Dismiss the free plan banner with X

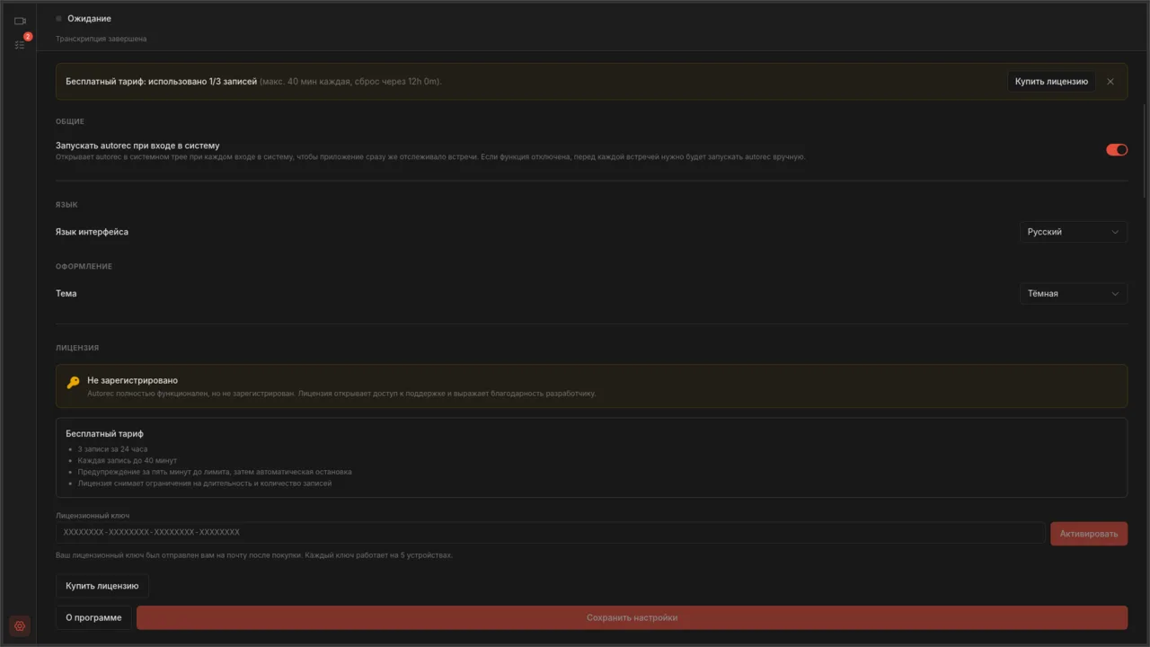(1110, 82)
